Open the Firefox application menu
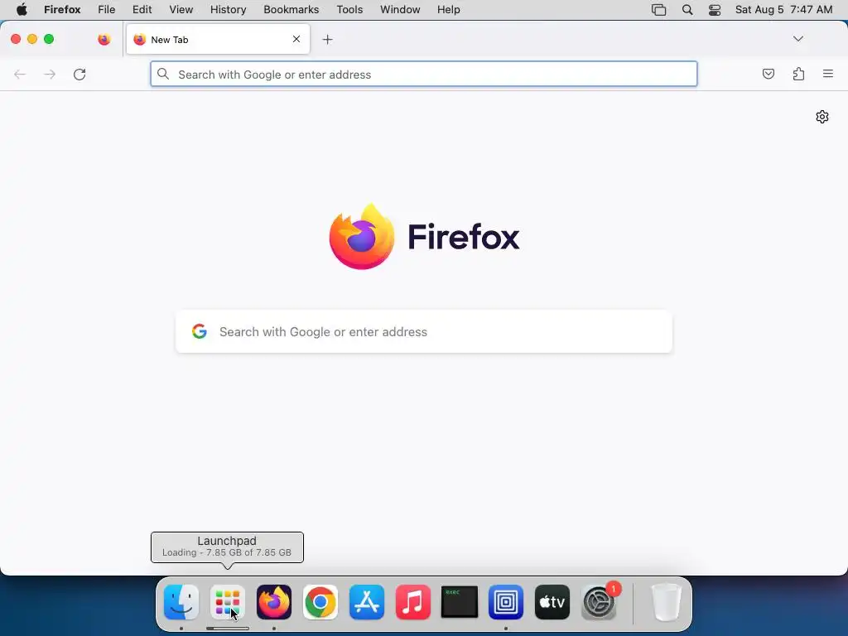 tap(62, 10)
